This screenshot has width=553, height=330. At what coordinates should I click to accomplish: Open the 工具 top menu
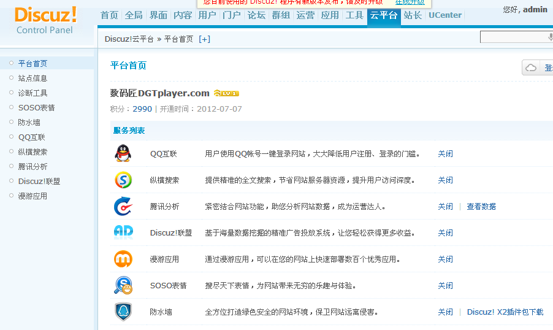tap(354, 15)
